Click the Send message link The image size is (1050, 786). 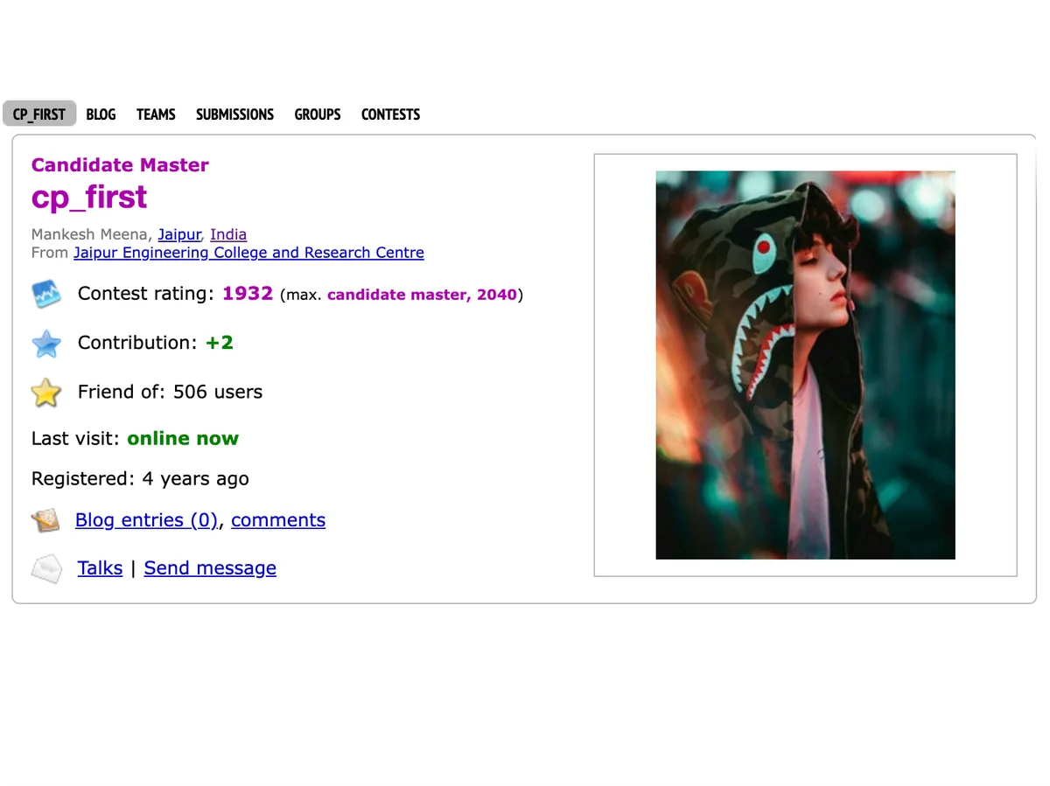click(210, 568)
